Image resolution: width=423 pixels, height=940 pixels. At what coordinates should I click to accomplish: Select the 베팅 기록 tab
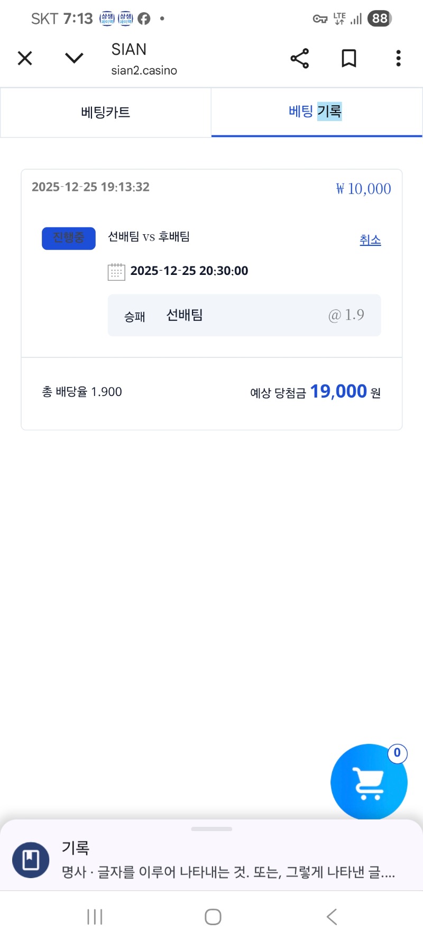tap(316, 112)
